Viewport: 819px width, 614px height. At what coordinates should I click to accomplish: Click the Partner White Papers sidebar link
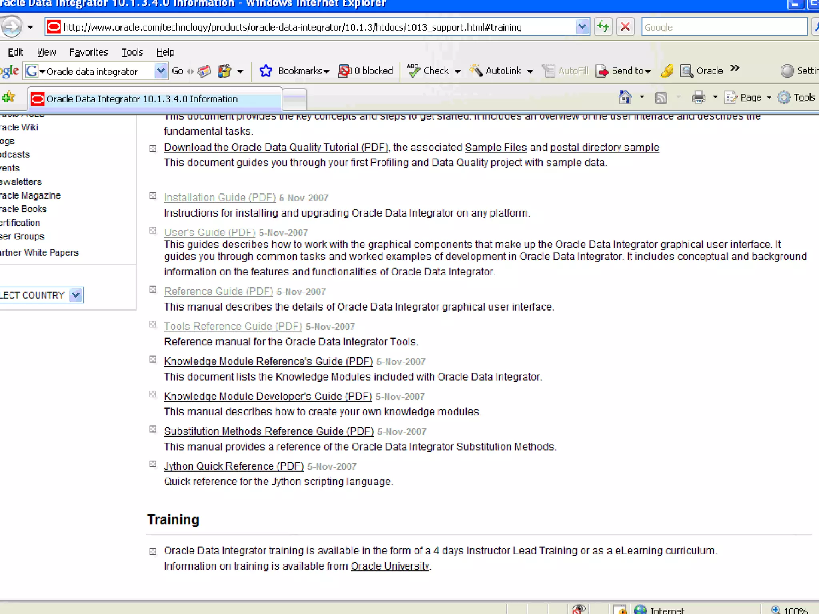(x=39, y=253)
